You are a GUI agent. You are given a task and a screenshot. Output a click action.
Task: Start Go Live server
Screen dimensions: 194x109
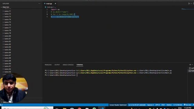click(x=187, y=105)
